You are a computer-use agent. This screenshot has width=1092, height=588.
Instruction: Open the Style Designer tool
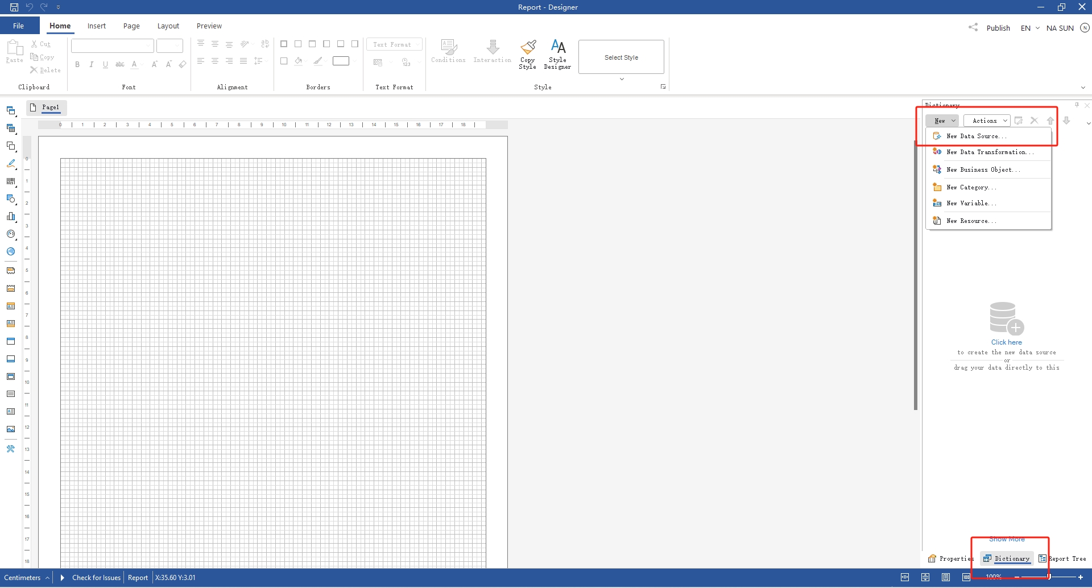click(557, 55)
